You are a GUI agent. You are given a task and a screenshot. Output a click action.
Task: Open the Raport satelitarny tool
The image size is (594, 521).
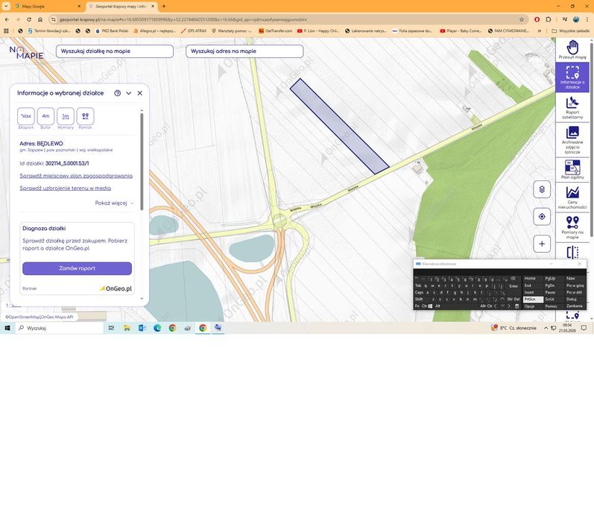572,108
